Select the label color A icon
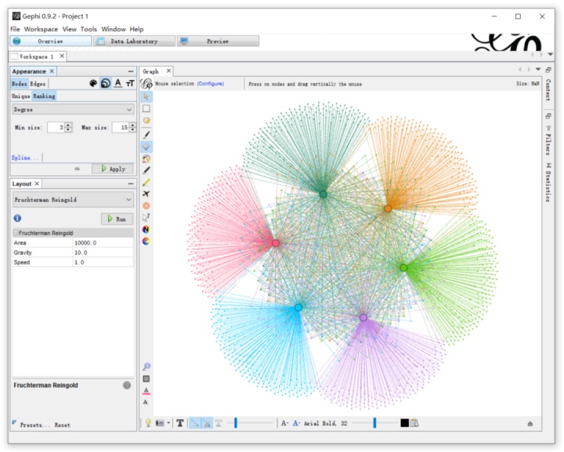This screenshot has height=452, width=564. point(118,83)
